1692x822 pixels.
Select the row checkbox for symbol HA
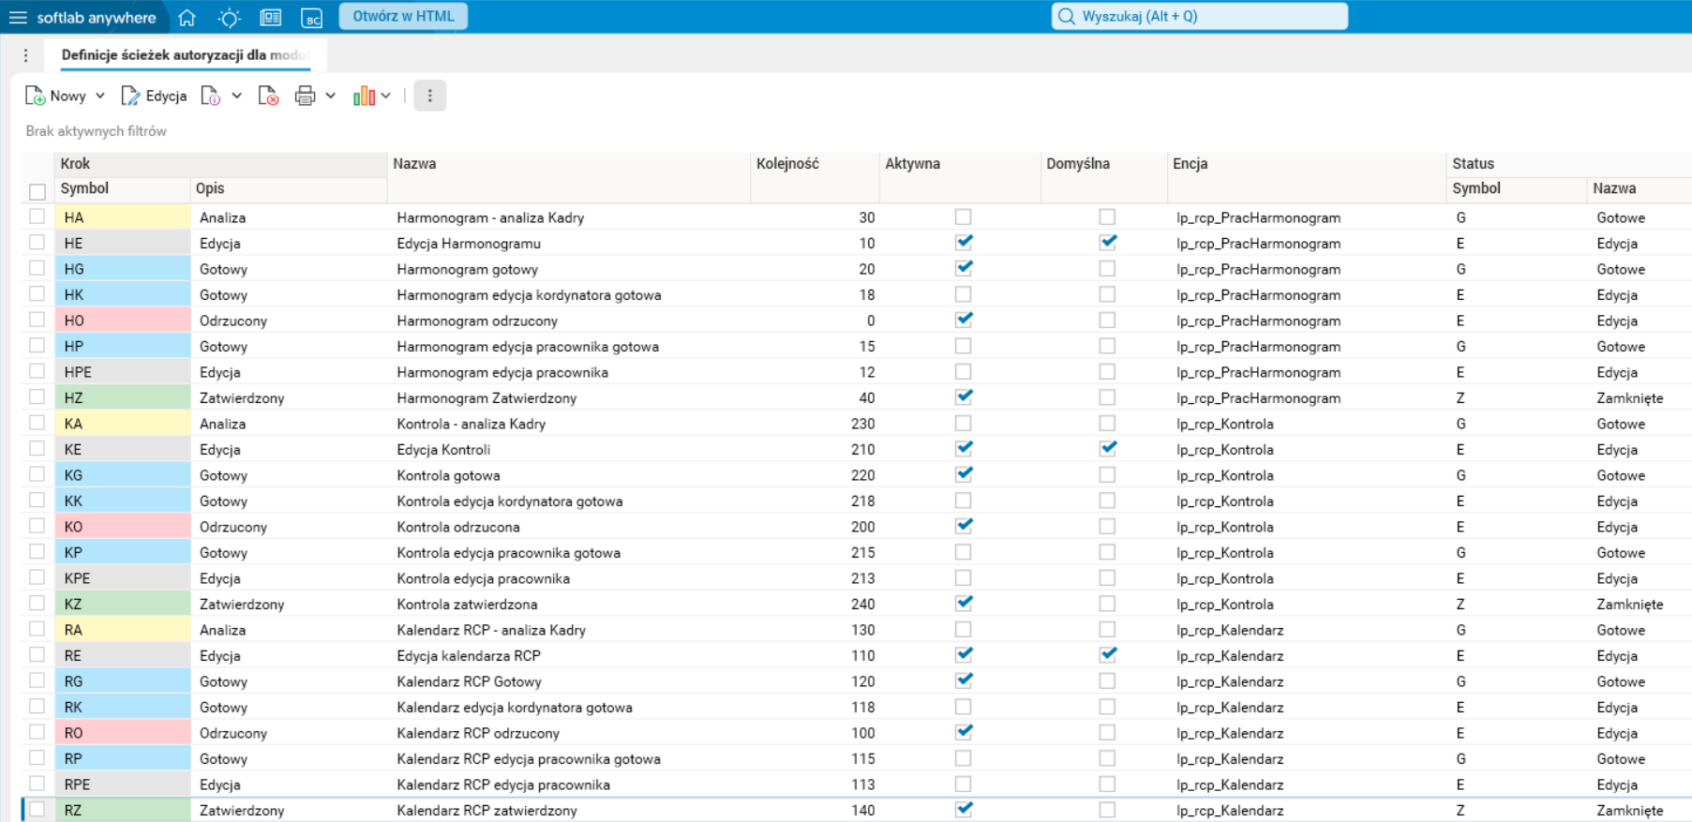pyautogui.click(x=37, y=217)
